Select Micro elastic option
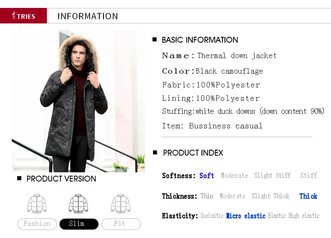This screenshot has width=331, height=238. pyautogui.click(x=246, y=216)
